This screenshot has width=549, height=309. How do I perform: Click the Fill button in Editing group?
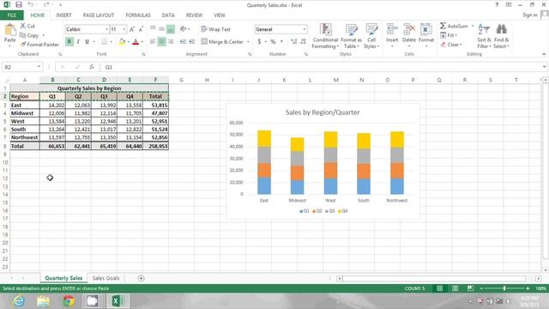(449, 35)
